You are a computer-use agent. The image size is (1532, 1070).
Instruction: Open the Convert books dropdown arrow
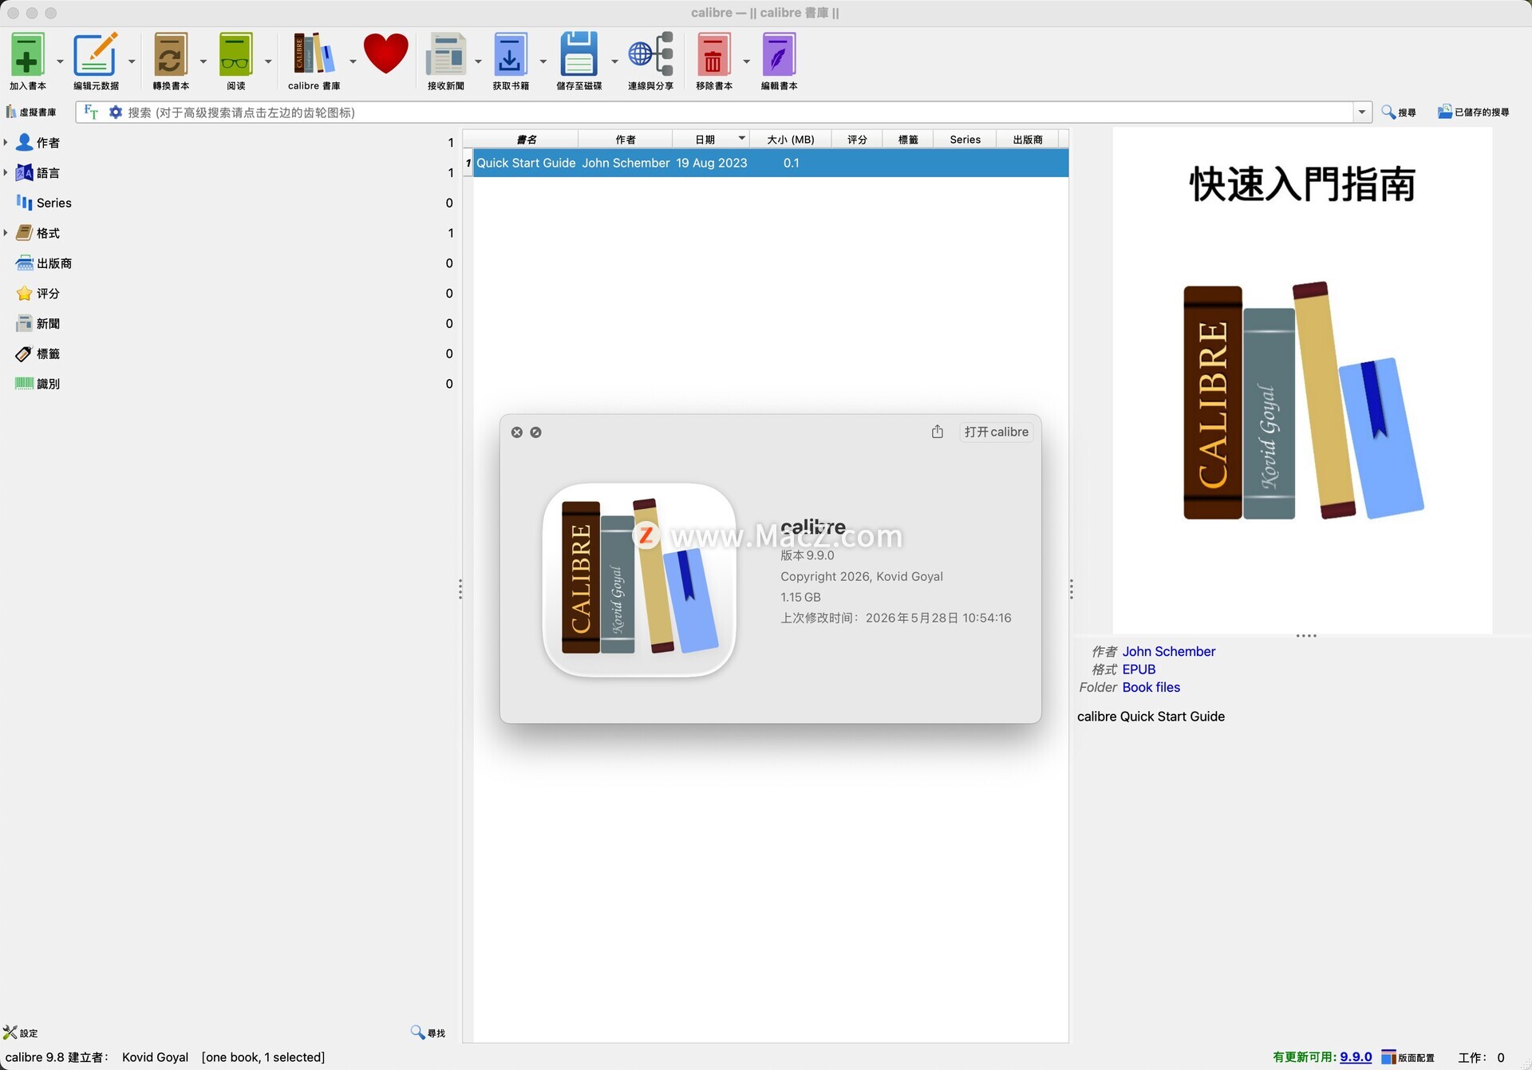(x=203, y=61)
